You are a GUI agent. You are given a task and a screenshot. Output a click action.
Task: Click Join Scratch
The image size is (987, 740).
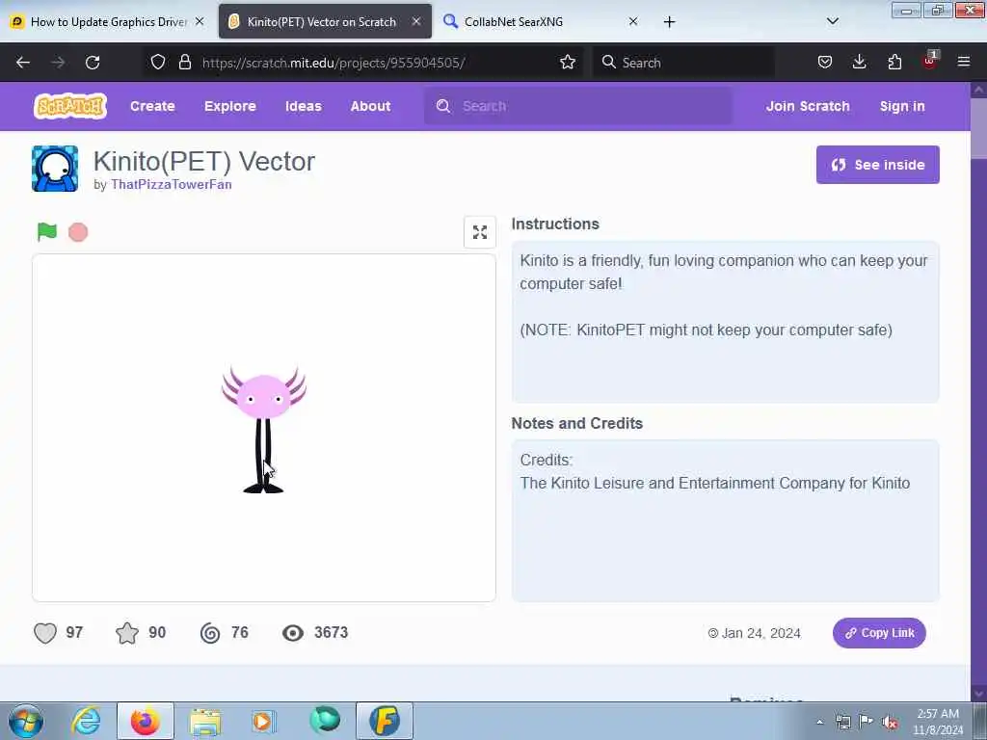point(808,106)
